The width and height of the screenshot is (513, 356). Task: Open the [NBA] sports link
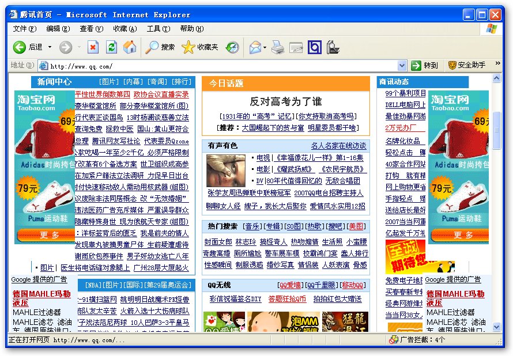click(93, 285)
